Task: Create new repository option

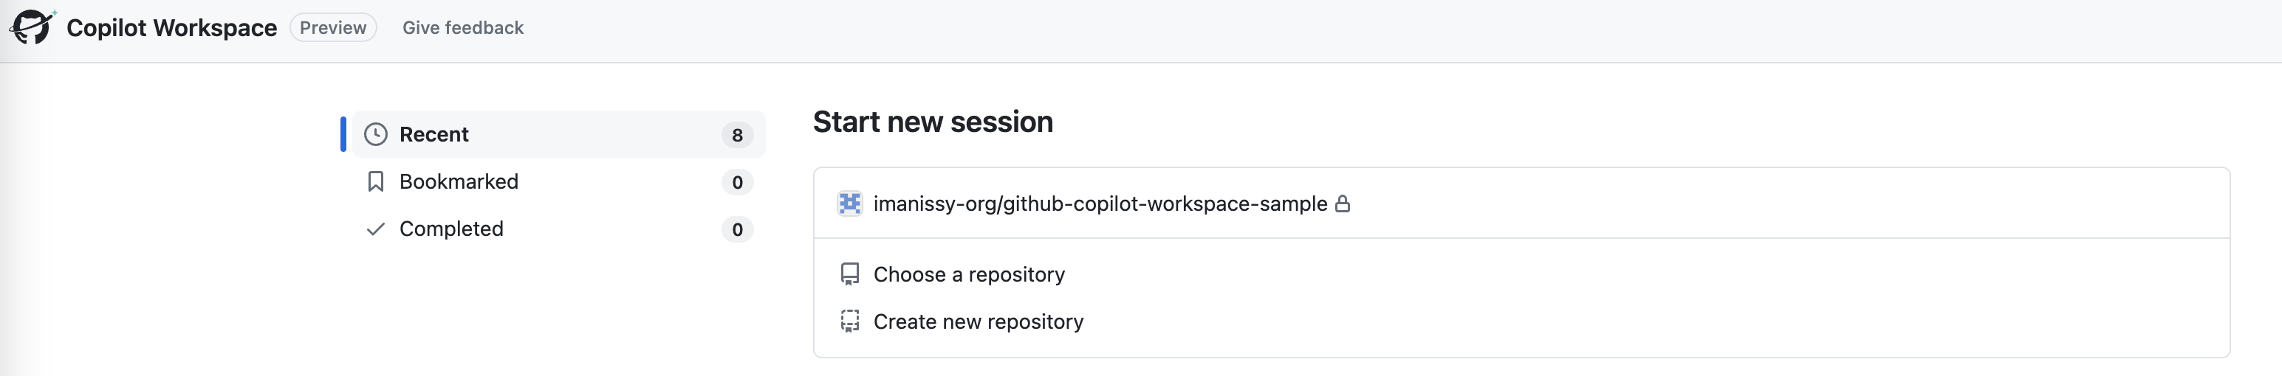Action: 978,321
